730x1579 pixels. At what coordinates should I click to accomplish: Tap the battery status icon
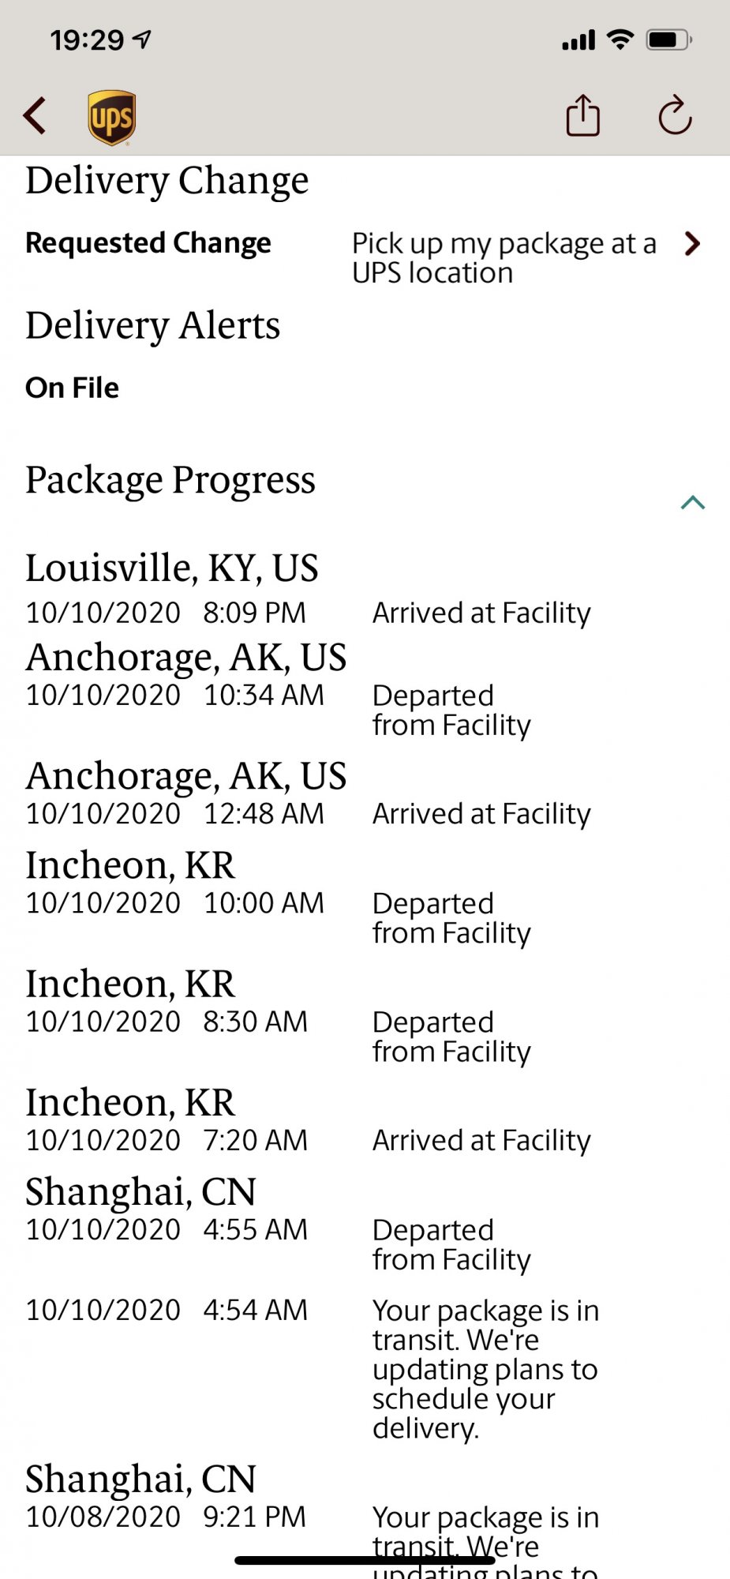tap(669, 39)
